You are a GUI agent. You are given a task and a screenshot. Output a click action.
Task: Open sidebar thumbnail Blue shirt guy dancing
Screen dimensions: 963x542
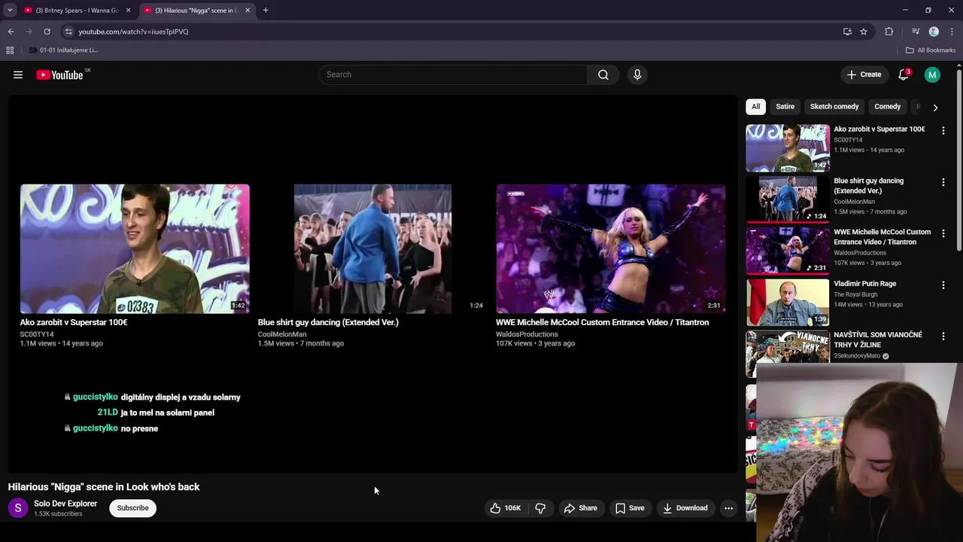[x=788, y=199]
